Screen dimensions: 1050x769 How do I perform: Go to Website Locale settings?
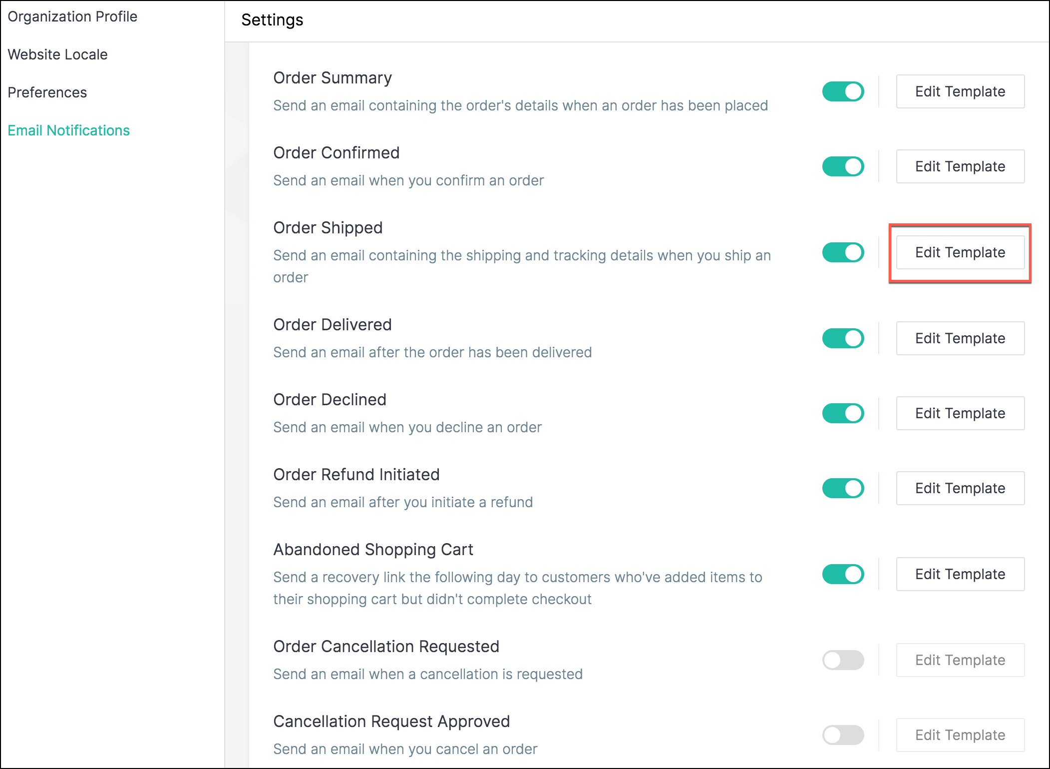click(x=58, y=55)
